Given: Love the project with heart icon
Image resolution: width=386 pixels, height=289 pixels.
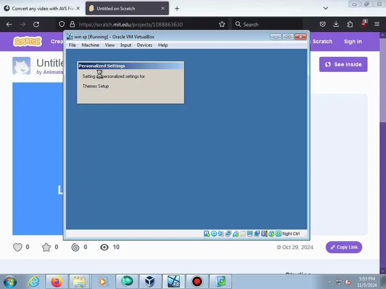Looking at the screenshot, I should tap(18, 247).
